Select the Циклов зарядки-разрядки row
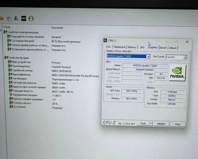 pyautogui.click(x=27, y=99)
